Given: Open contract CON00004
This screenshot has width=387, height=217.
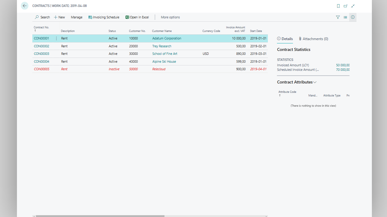Looking at the screenshot, I should [41, 61].
